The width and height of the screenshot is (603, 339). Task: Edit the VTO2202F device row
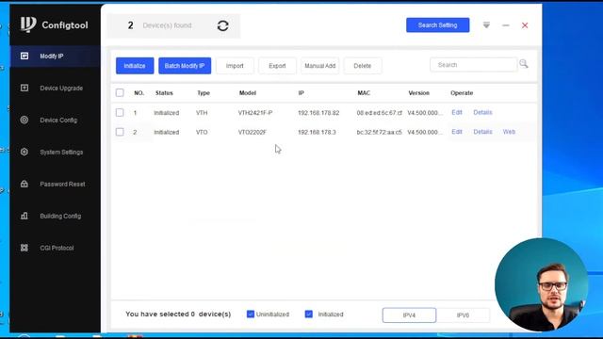click(457, 132)
